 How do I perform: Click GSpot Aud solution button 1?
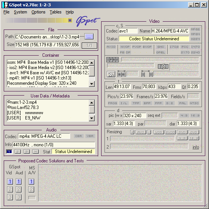(x=19, y=181)
